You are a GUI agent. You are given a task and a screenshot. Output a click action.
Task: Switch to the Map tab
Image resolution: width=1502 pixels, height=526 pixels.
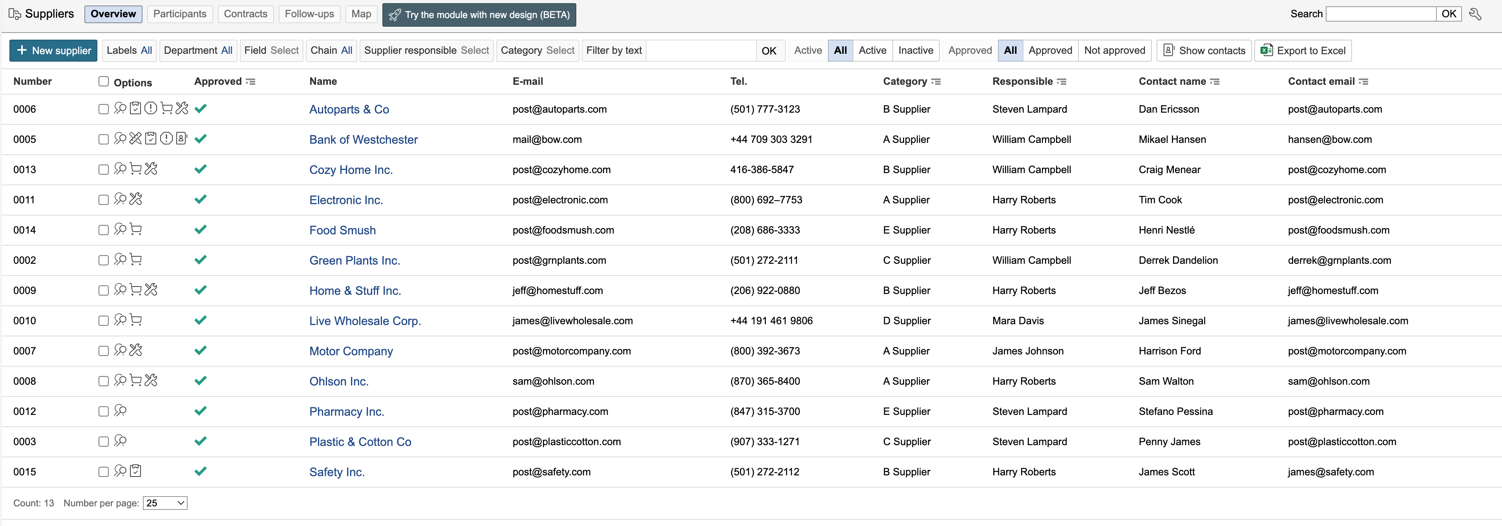361,14
